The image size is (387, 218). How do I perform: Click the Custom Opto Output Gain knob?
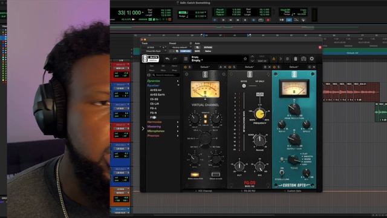pos(294,139)
